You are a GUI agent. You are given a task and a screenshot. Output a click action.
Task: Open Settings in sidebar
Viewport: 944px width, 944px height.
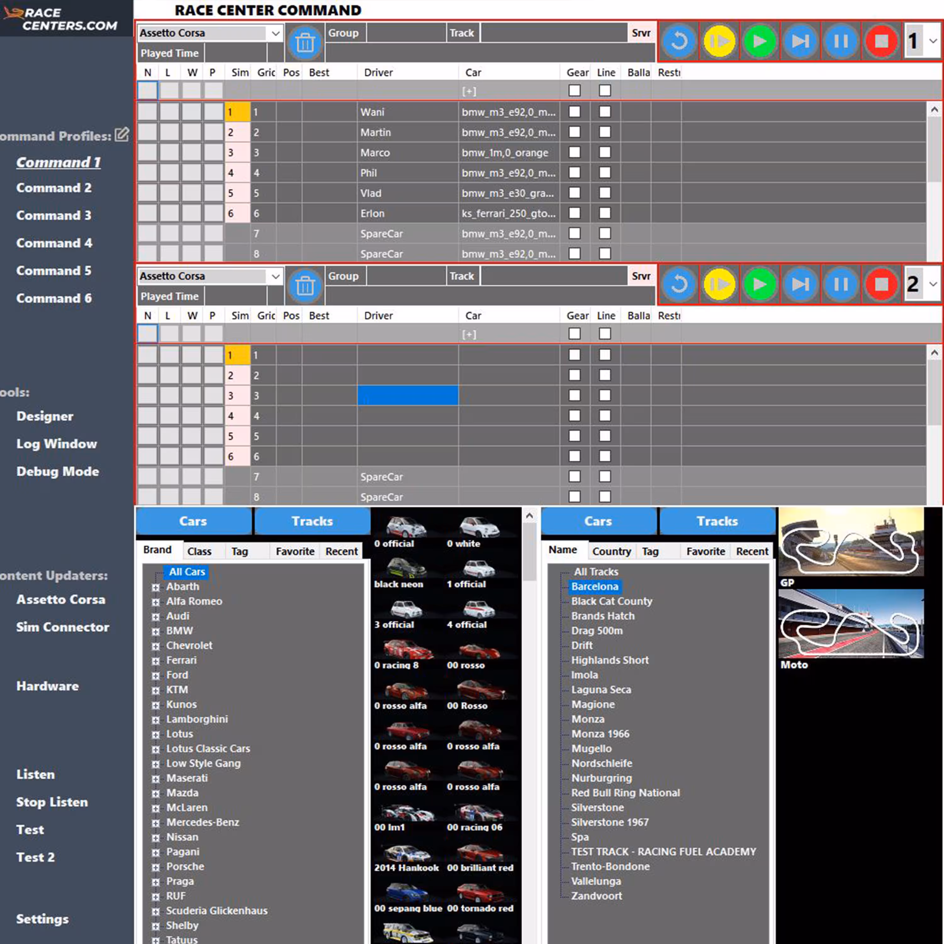42,919
